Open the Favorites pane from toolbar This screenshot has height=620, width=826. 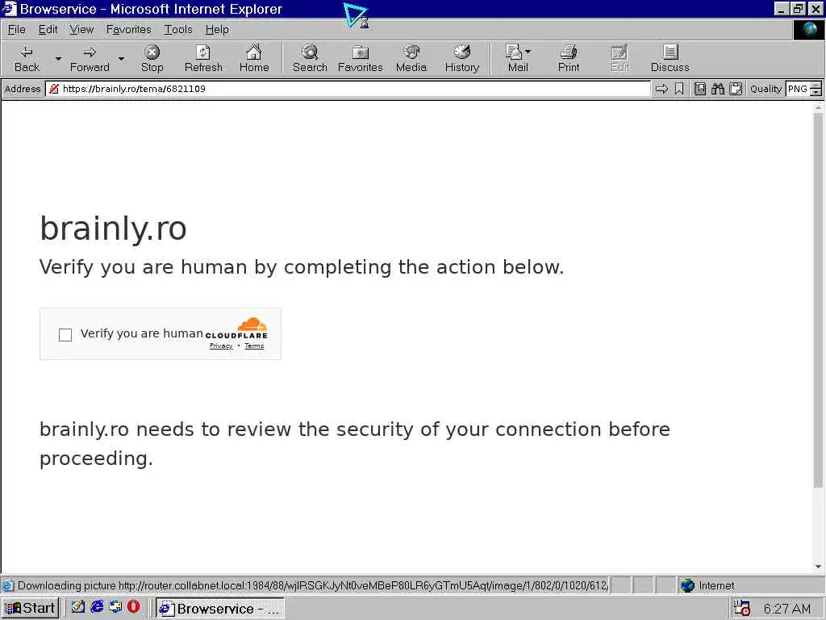pos(361,58)
